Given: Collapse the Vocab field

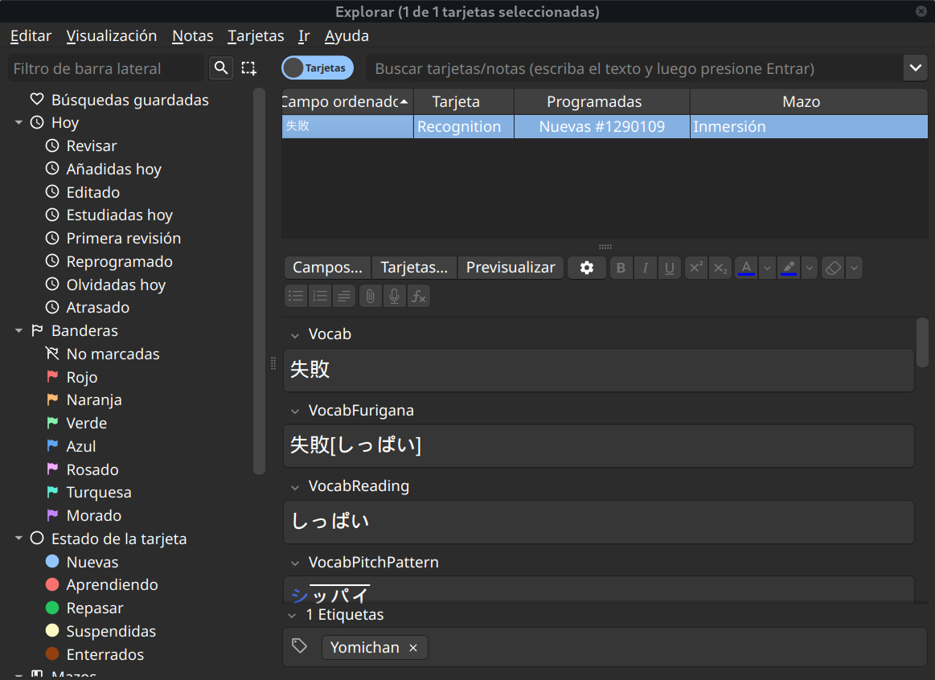Looking at the screenshot, I should tap(295, 334).
